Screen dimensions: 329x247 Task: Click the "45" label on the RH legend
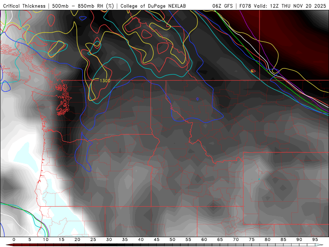157,240
